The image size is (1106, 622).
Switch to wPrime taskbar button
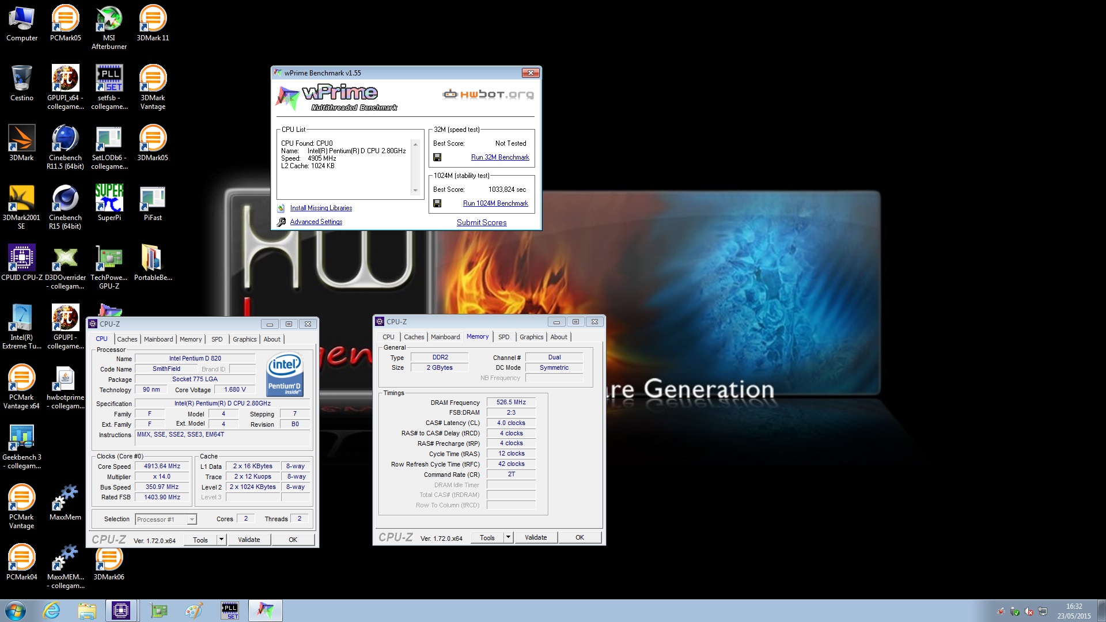pos(266,610)
